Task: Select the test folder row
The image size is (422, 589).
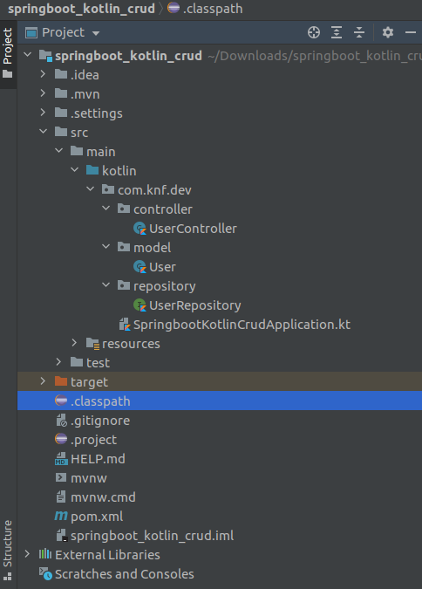Action: 220,362
